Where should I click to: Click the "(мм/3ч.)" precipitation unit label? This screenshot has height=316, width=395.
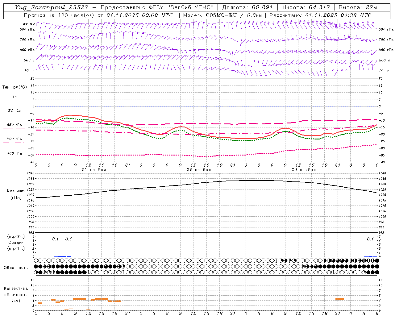[x=16, y=237]
